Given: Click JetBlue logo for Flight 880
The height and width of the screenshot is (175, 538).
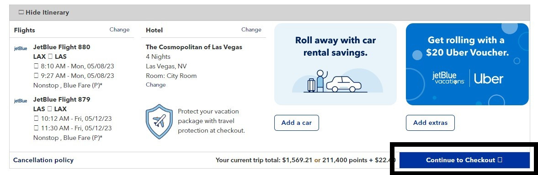Looking at the screenshot, I should coord(21,48).
